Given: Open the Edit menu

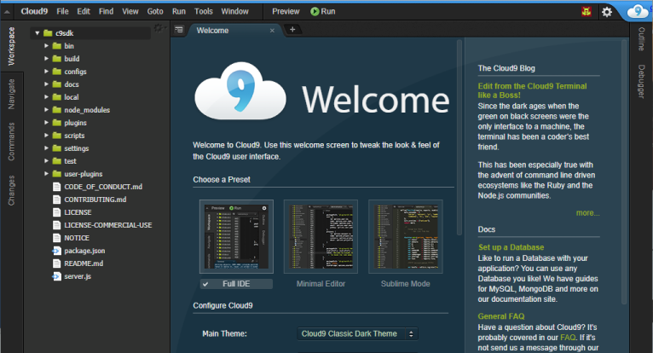Looking at the screenshot, I should pyautogui.click(x=84, y=12).
